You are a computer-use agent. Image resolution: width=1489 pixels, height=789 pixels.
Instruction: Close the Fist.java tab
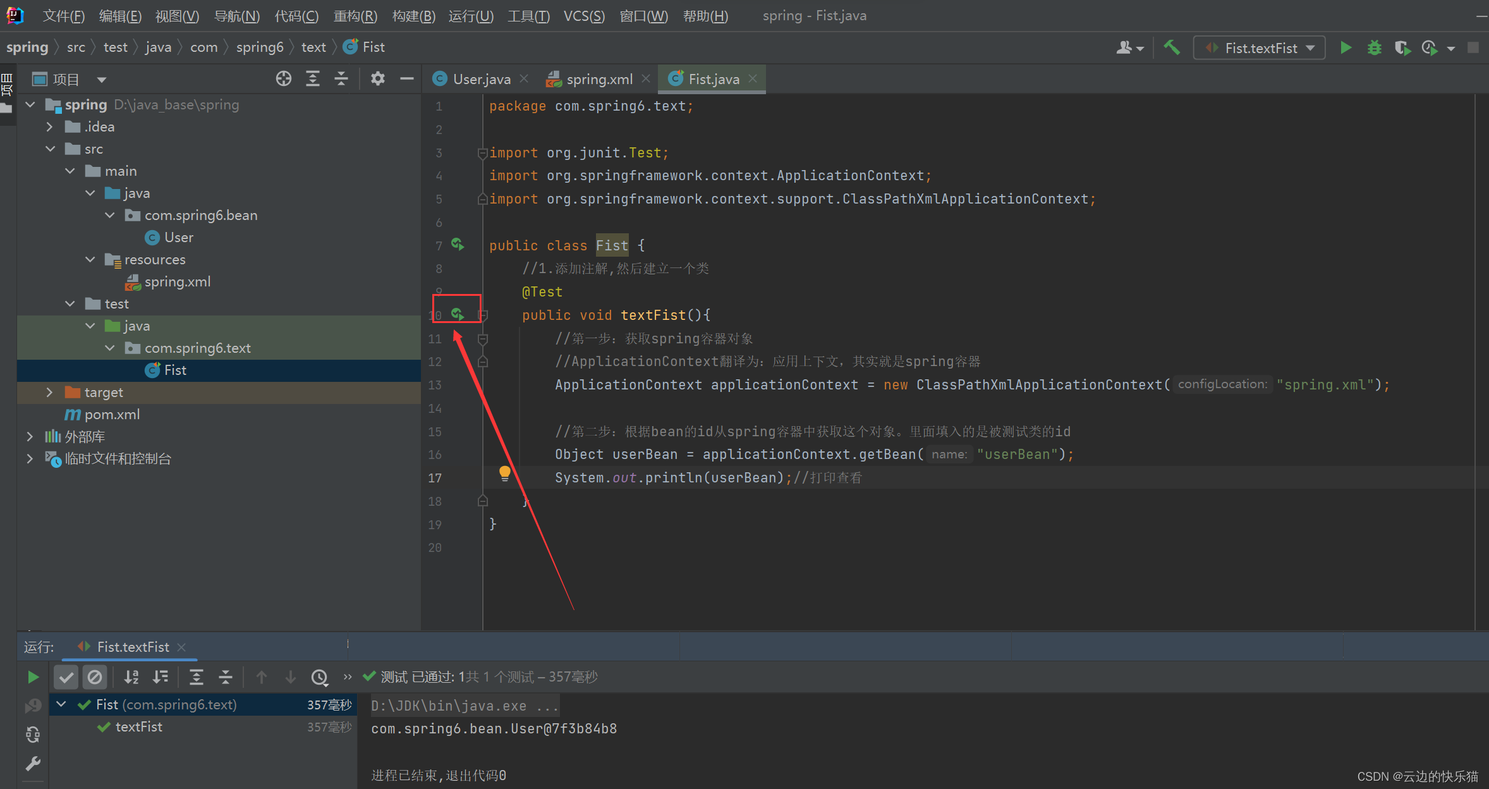[753, 78]
